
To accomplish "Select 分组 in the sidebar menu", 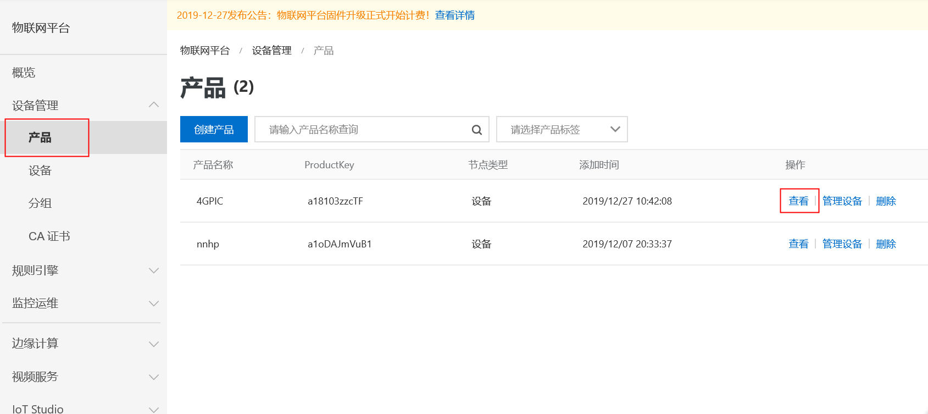I will coord(40,203).
